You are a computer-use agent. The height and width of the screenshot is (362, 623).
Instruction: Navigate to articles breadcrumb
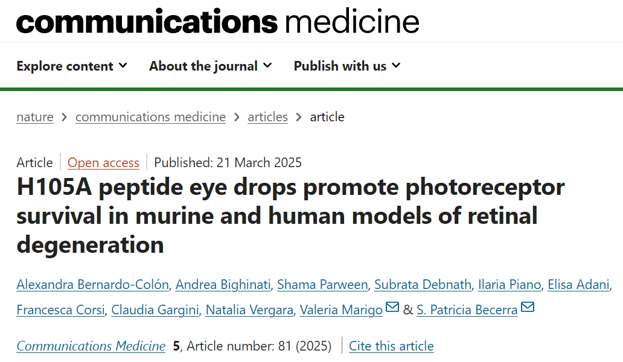tap(267, 117)
